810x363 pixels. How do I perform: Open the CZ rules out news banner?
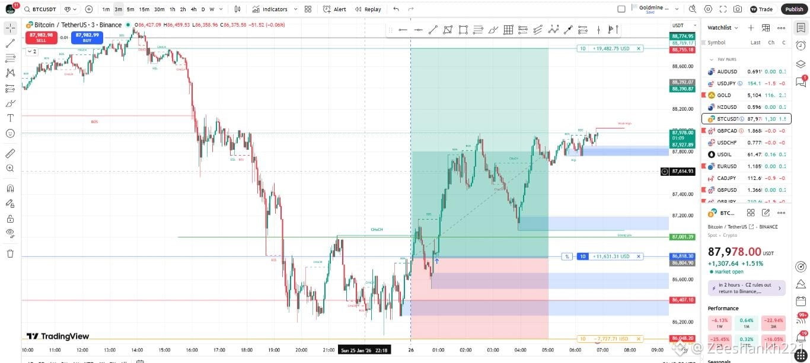[x=747, y=288]
